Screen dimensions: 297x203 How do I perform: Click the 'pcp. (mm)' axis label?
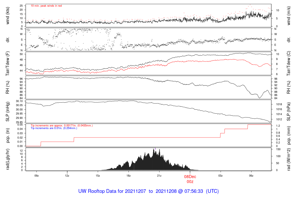point(289,135)
